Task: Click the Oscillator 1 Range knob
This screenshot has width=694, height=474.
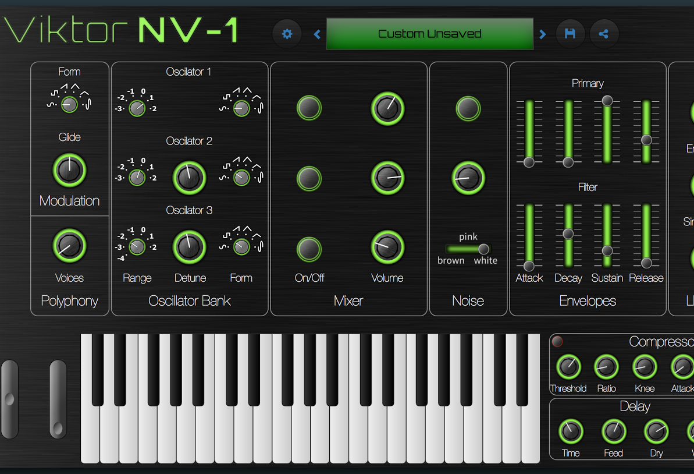Action: [137, 108]
